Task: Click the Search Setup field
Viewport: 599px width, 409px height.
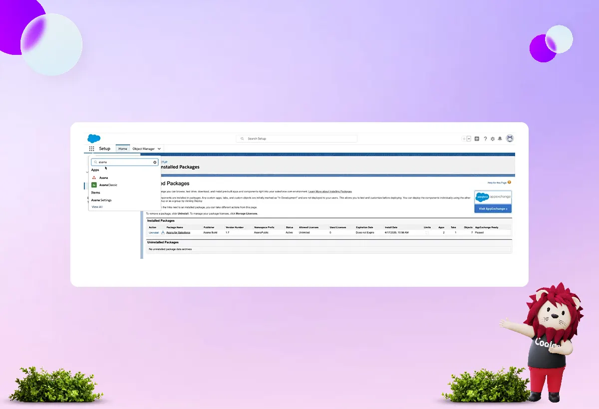Action: coord(297,139)
